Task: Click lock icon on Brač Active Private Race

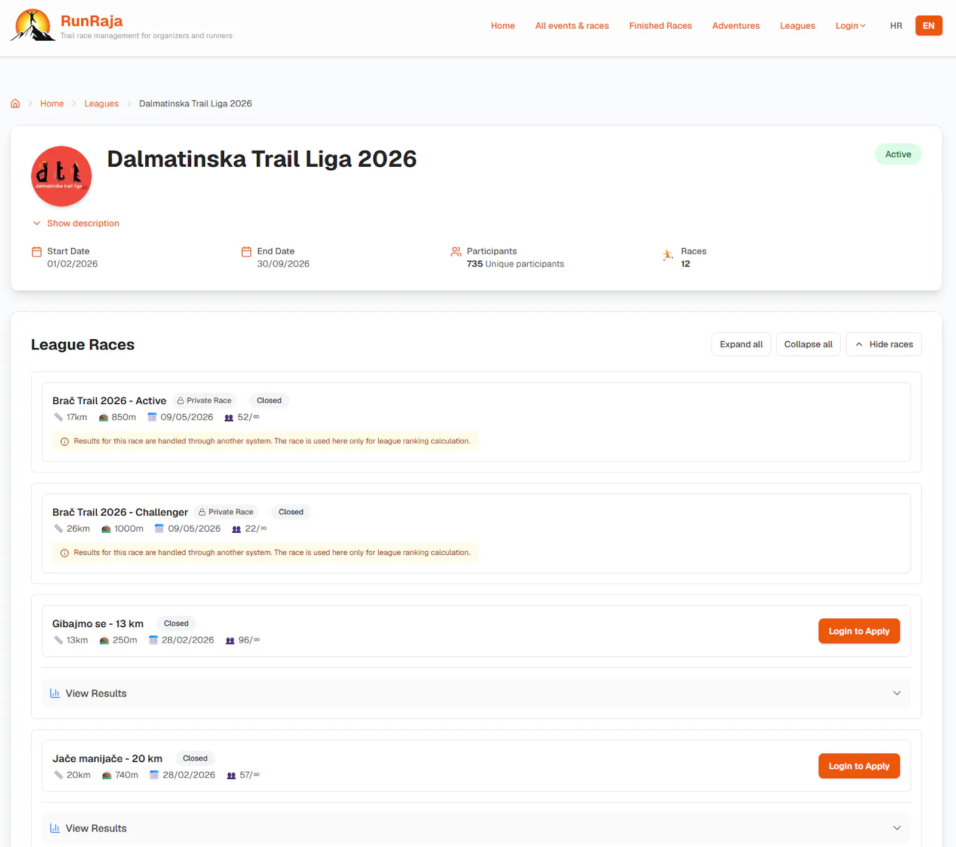Action: click(x=180, y=401)
